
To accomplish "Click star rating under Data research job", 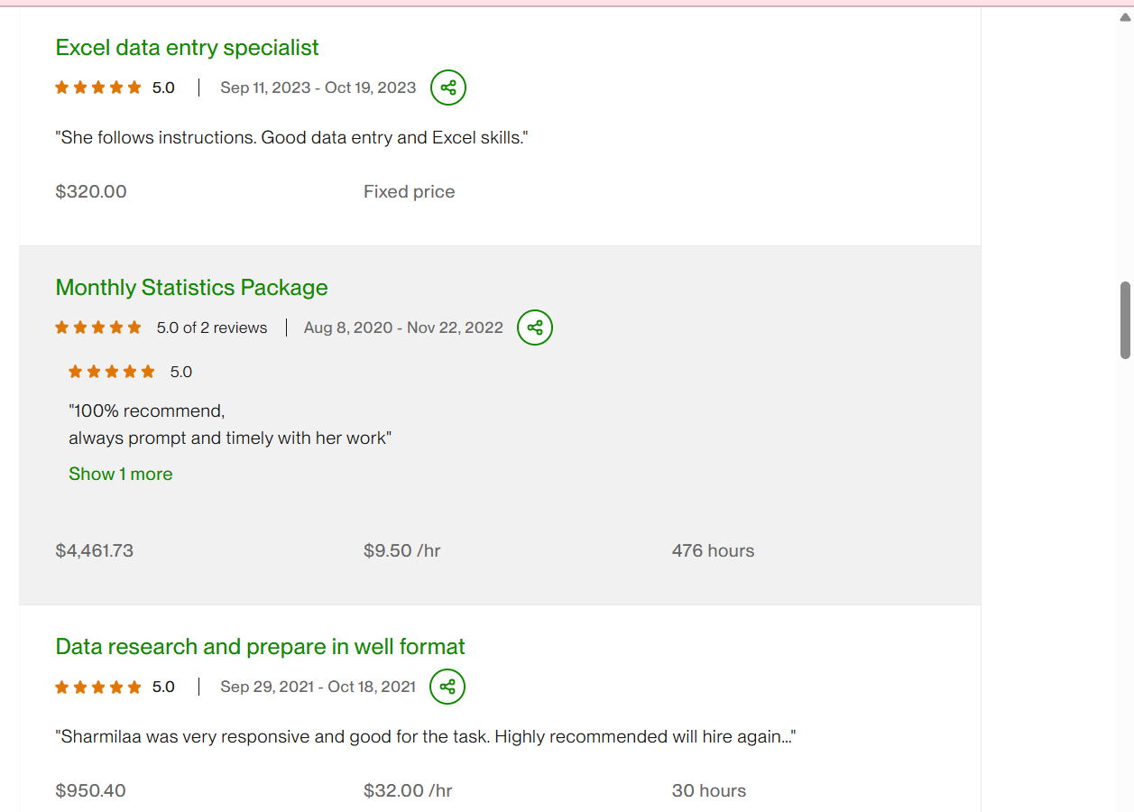I will pyautogui.click(x=98, y=687).
